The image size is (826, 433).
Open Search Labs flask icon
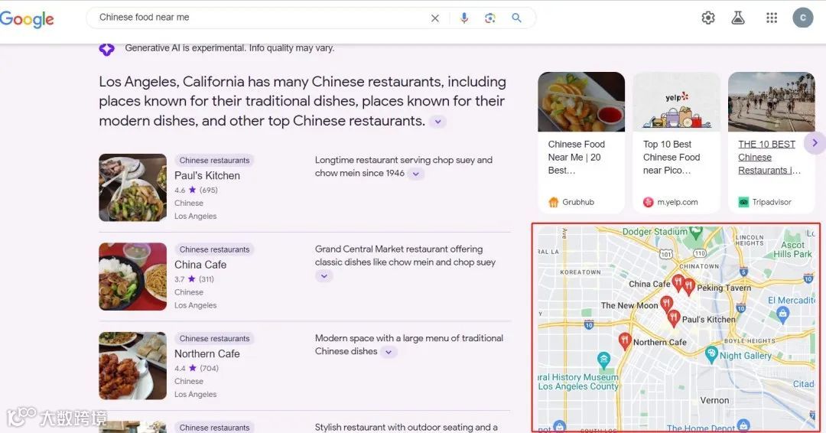tap(738, 18)
